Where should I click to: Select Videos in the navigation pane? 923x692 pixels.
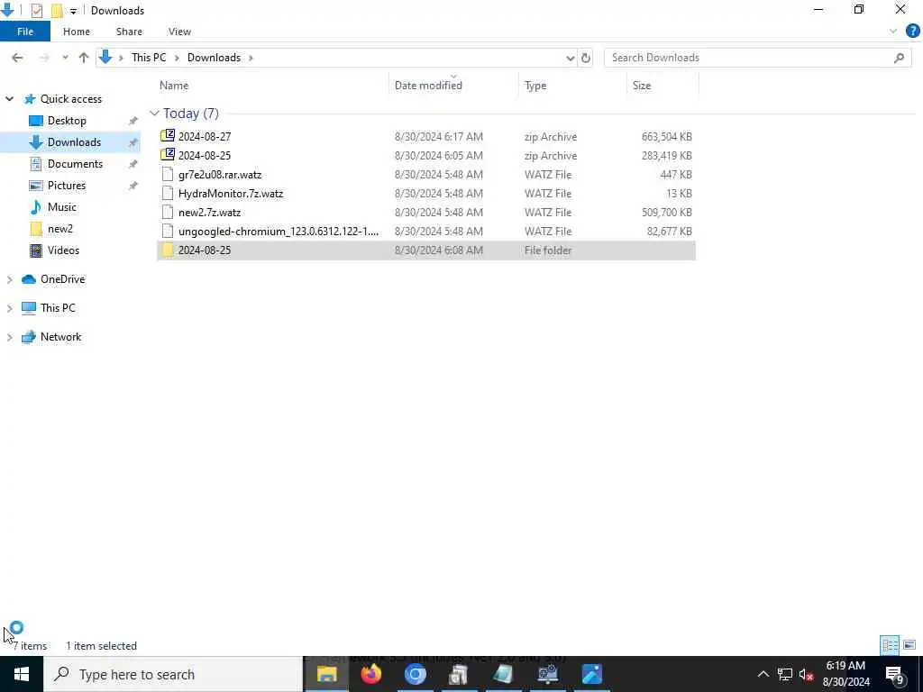coord(63,250)
